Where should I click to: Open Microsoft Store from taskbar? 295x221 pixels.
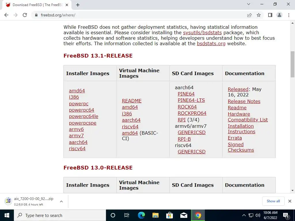169,215
